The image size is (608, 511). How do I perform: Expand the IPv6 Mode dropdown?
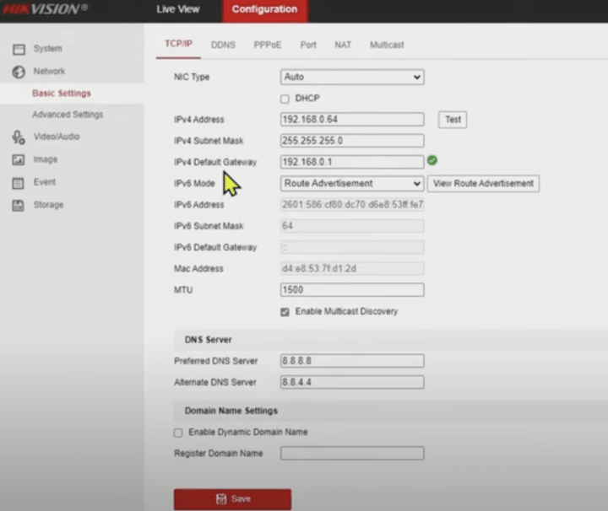click(351, 183)
